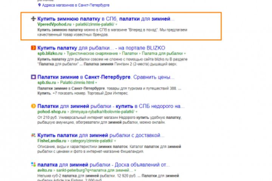This screenshot has height=181, width=272.
Task: Open result 'Палатки для зимней рыбалки - купить в СПБ'
Action: pos(111,106)
